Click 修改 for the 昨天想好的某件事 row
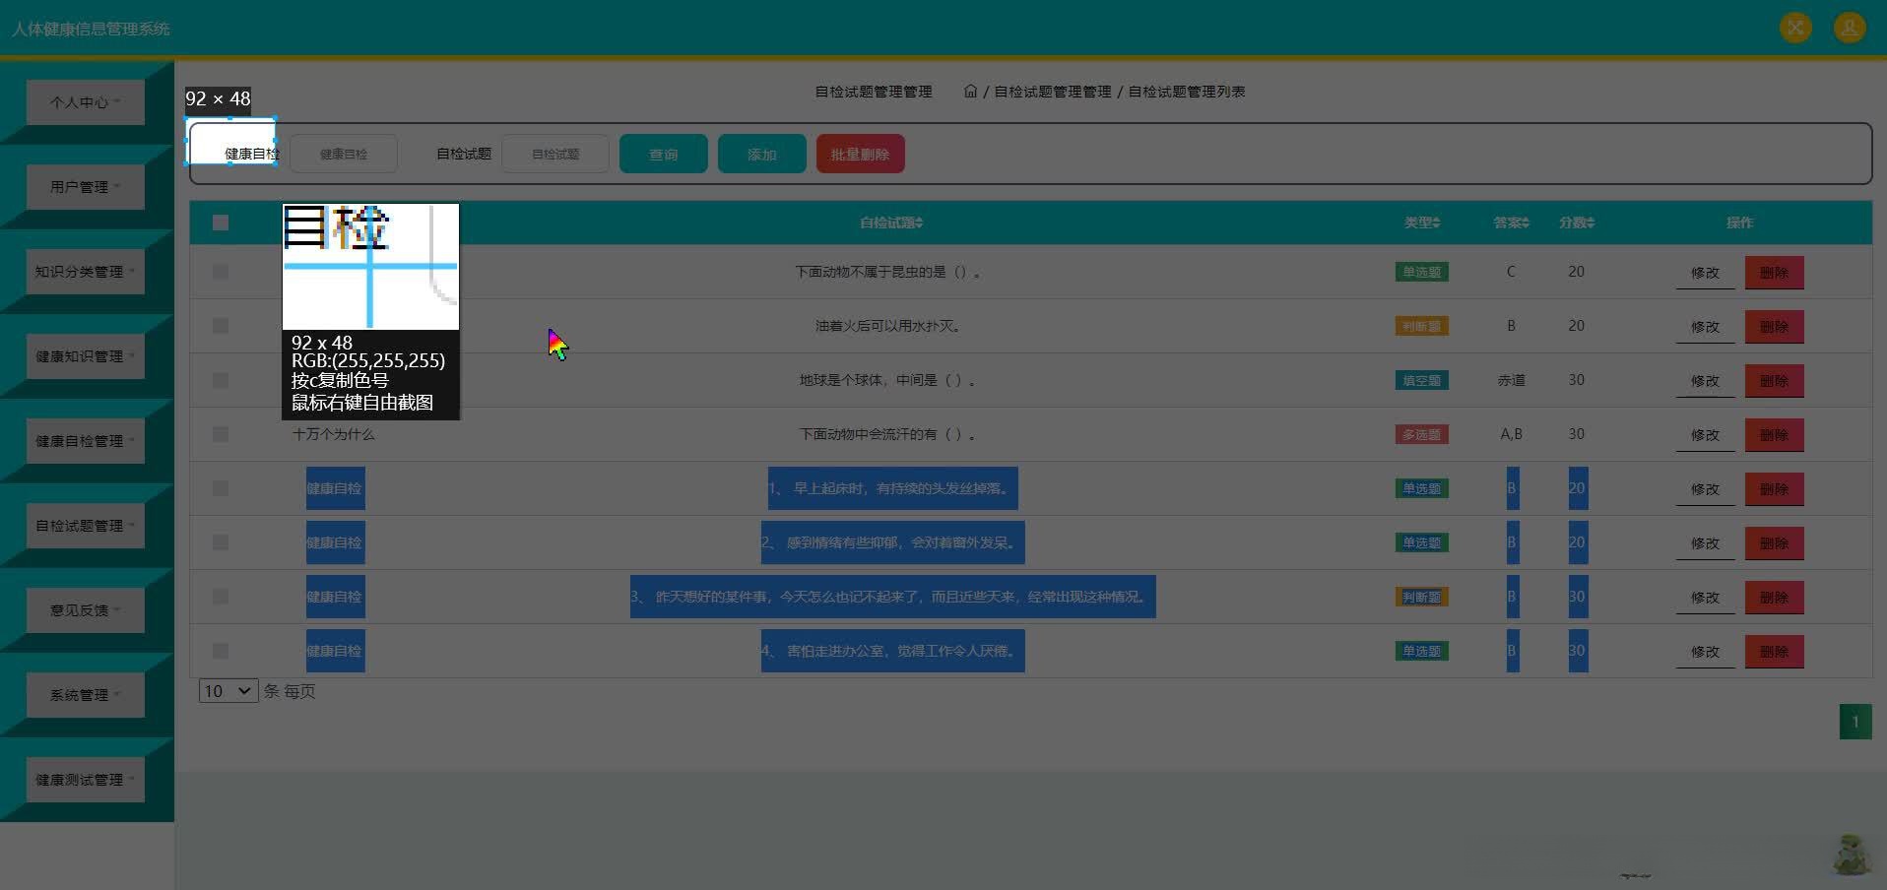 [x=1706, y=598]
